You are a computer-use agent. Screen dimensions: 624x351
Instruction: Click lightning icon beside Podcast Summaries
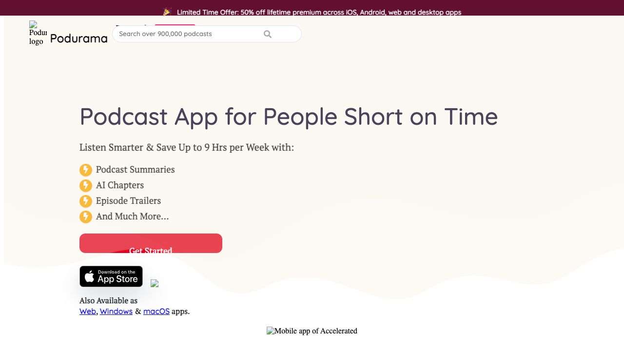click(86, 170)
